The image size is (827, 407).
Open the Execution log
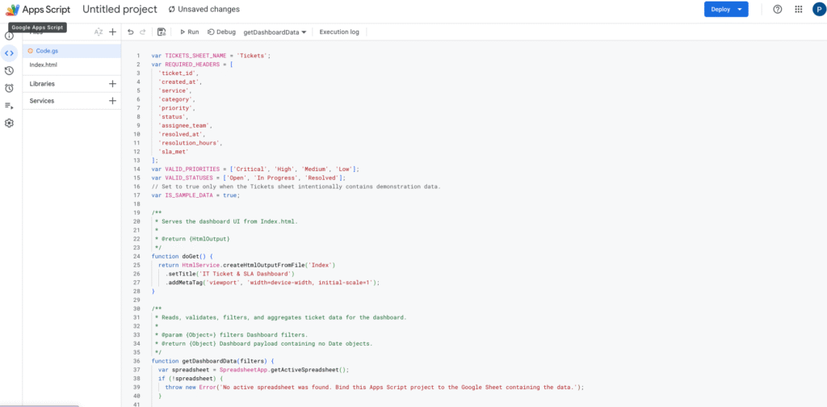(x=339, y=32)
